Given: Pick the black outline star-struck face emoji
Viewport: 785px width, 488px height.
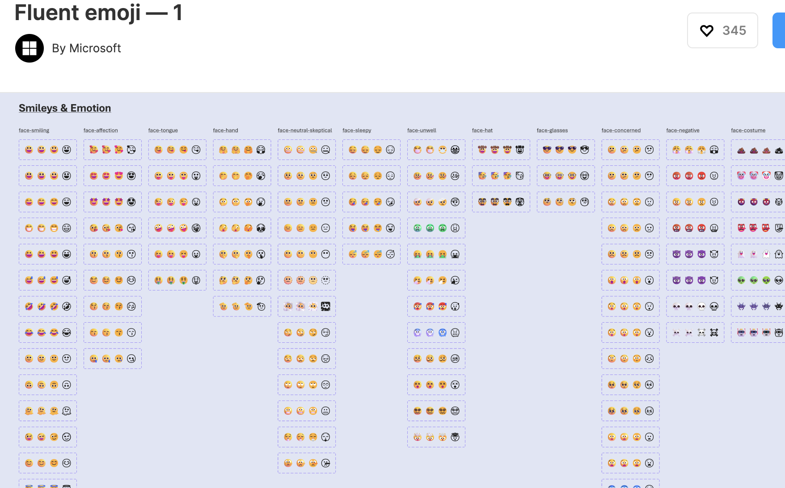Looking at the screenshot, I should pyautogui.click(x=131, y=202).
